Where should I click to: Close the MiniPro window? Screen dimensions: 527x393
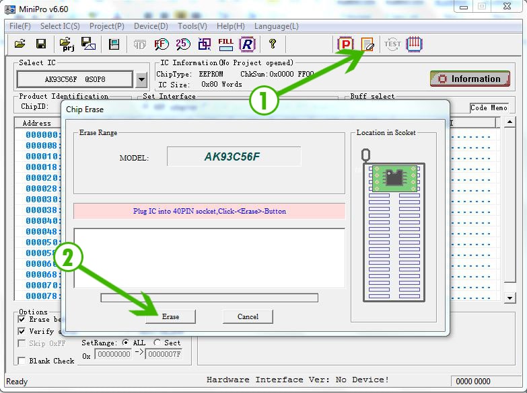(507, 6)
